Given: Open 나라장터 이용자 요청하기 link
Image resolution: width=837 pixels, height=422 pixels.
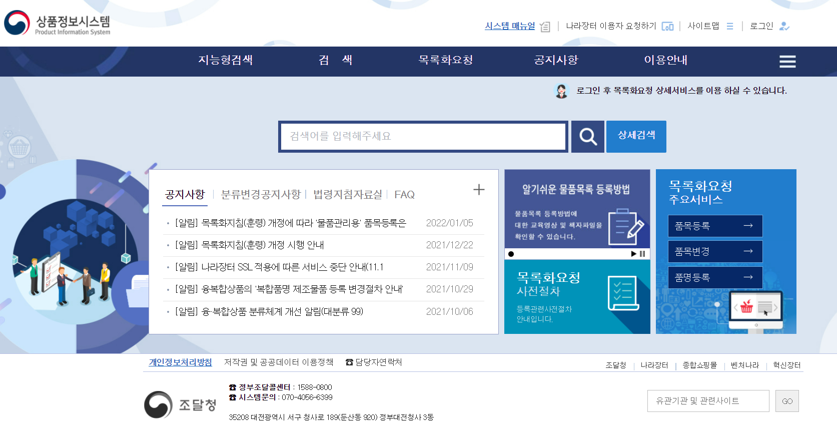Looking at the screenshot, I should tap(611, 26).
